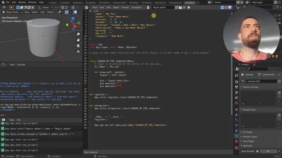Adjust the Auto Smooth angle field
282x158 pixels.
(268, 151)
